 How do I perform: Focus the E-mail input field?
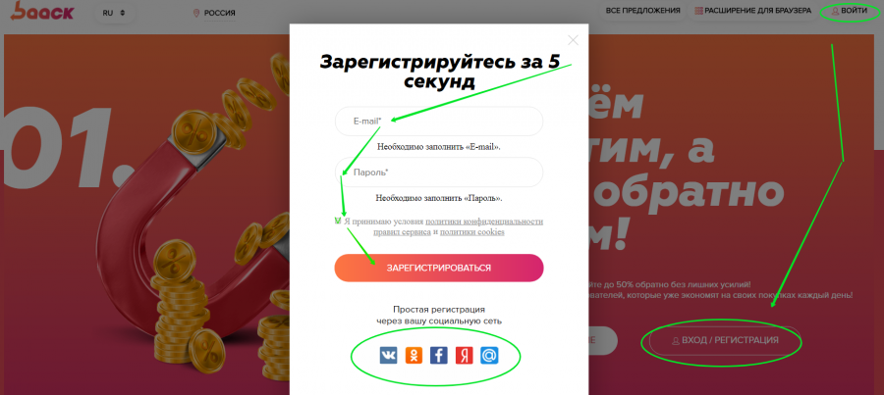(439, 121)
